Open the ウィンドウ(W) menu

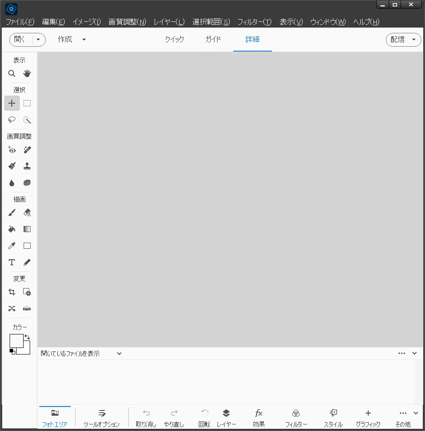pyautogui.click(x=328, y=22)
